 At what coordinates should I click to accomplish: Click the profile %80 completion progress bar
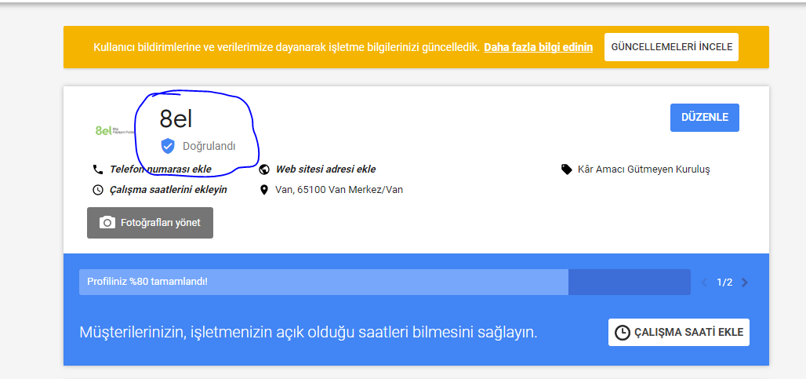384,282
